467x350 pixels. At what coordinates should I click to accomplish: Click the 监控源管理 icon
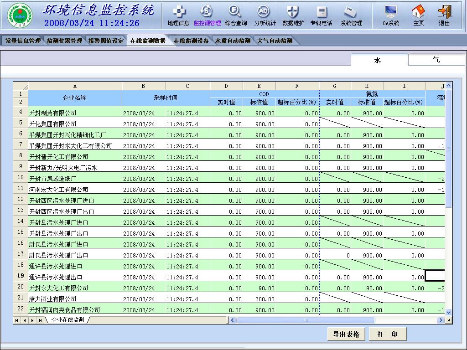pos(207,15)
